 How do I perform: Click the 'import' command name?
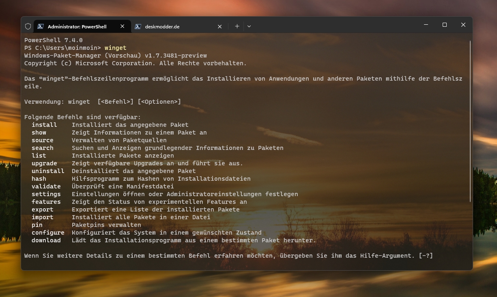(43, 217)
